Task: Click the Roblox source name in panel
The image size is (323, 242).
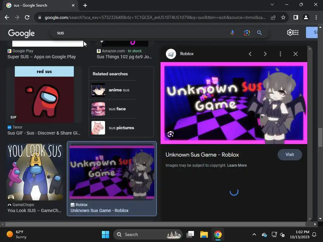Action: click(187, 54)
